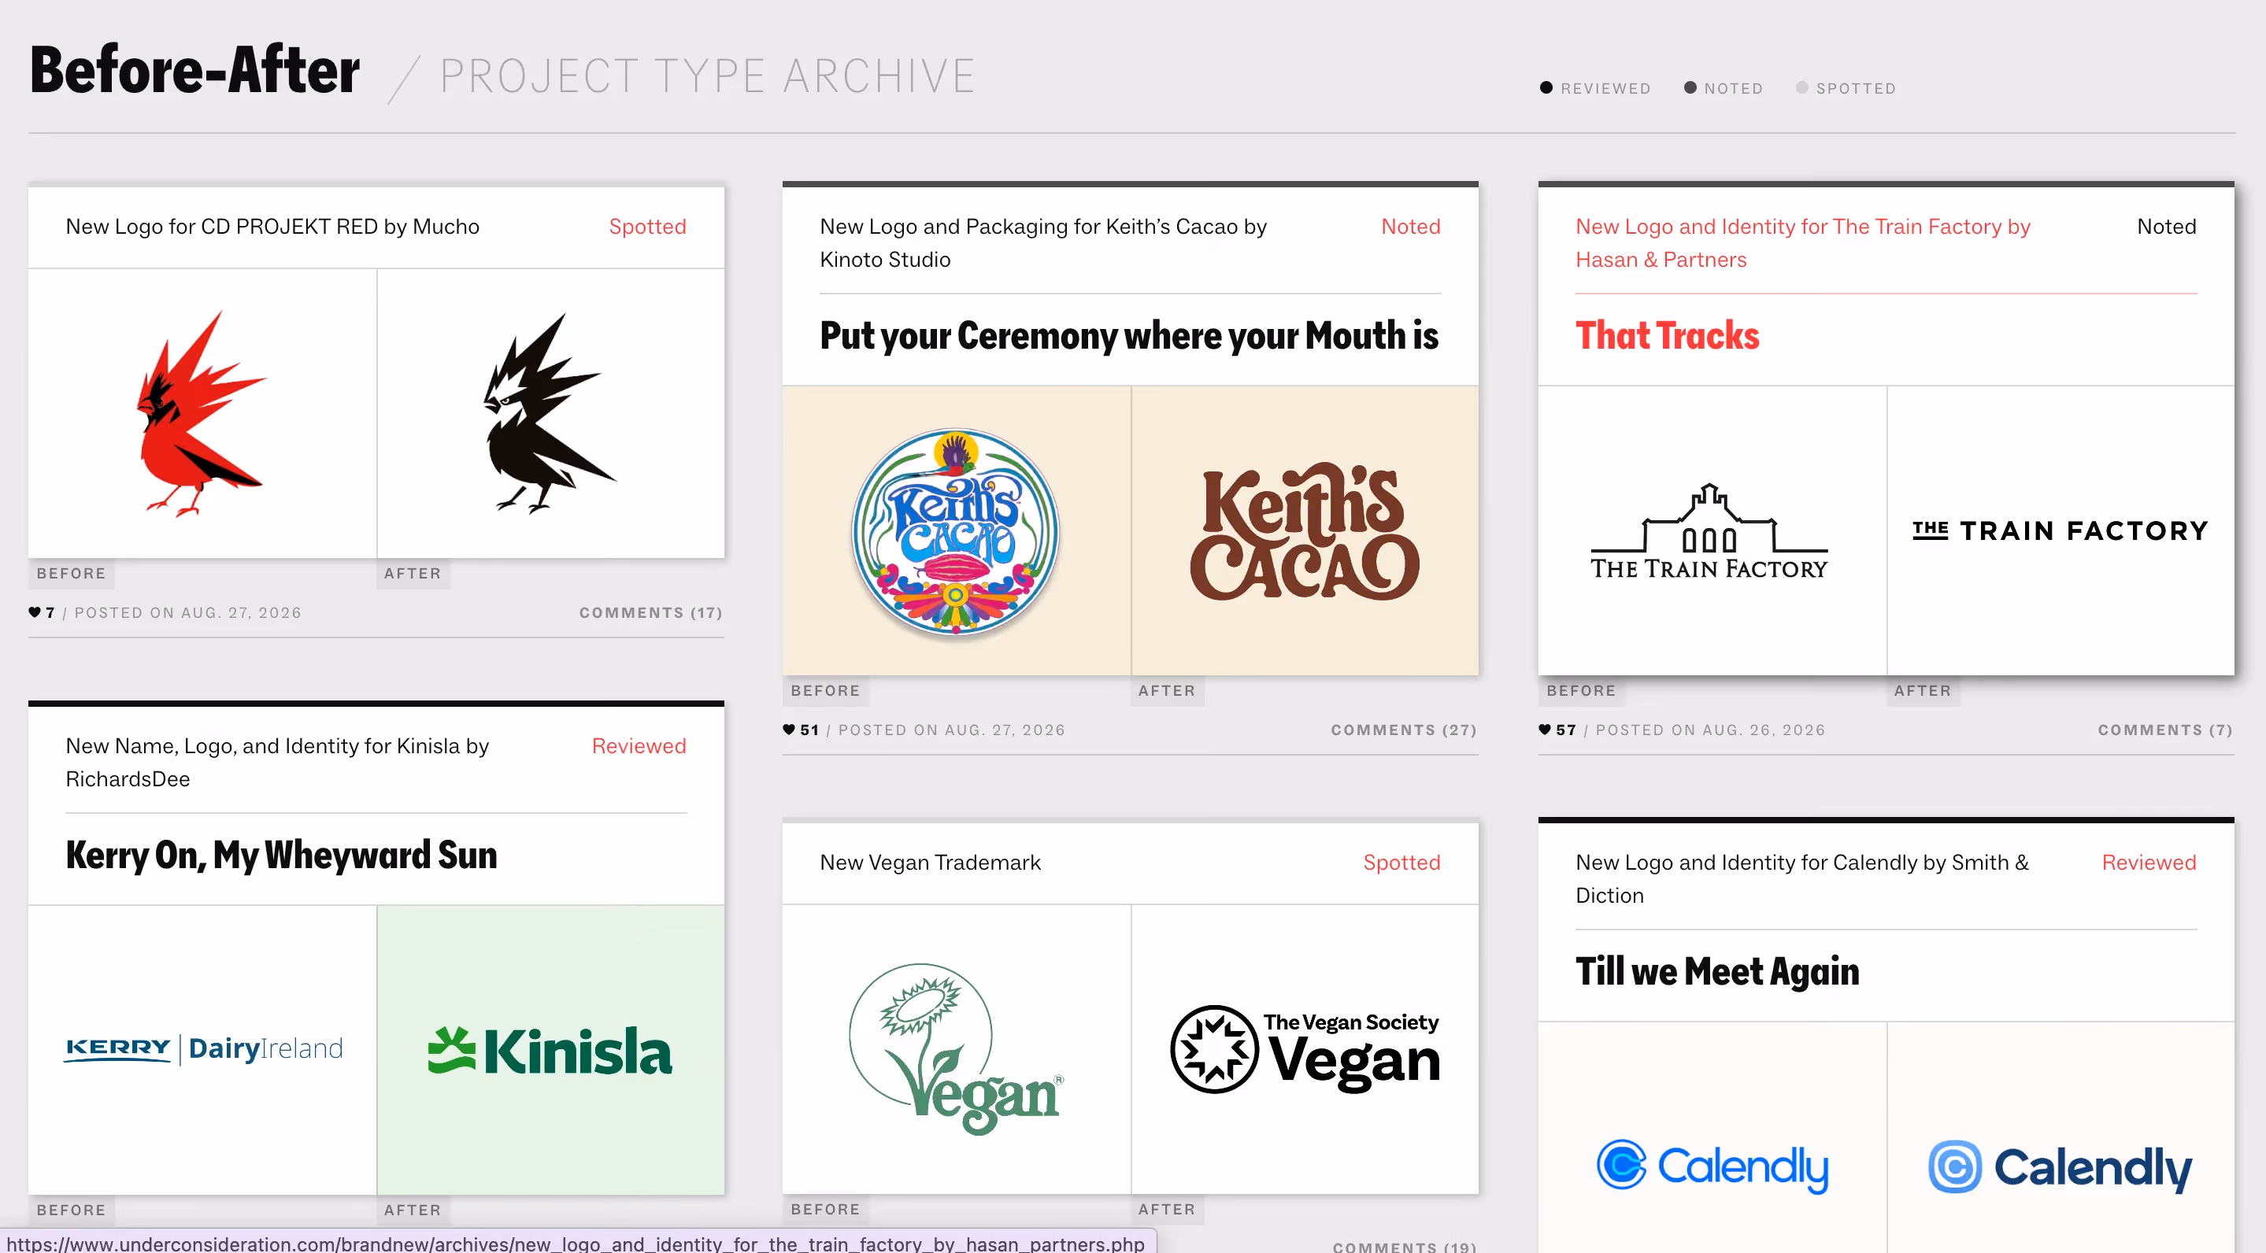Open the old green sunflower Vegan trademark

[956, 1049]
